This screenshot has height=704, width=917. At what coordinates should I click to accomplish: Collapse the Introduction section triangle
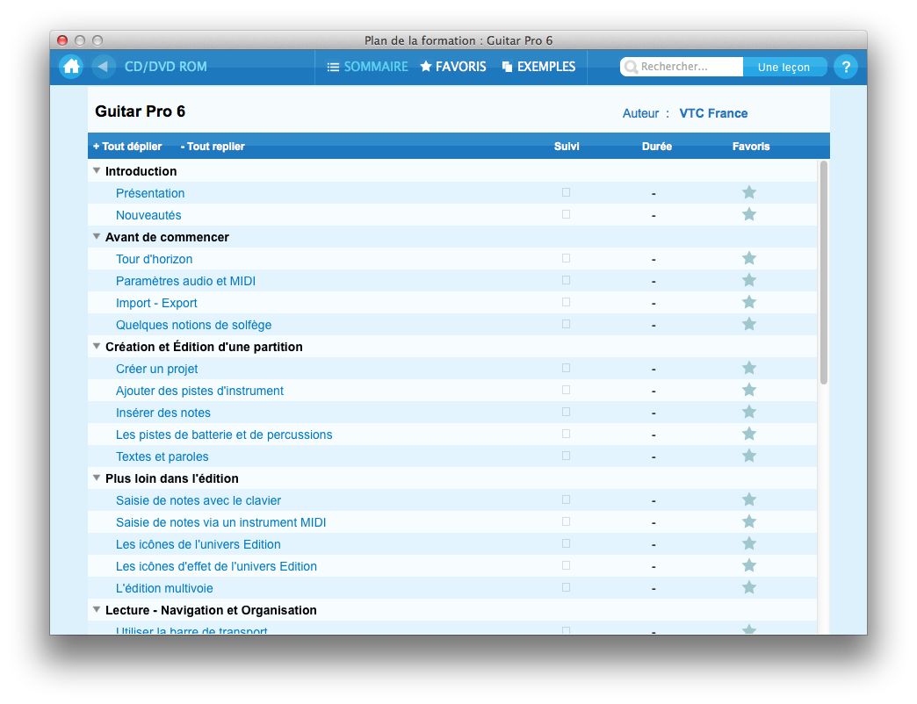tap(97, 170)
